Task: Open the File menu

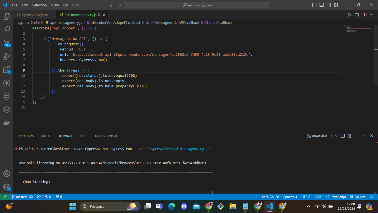Action: pos(15,5)
